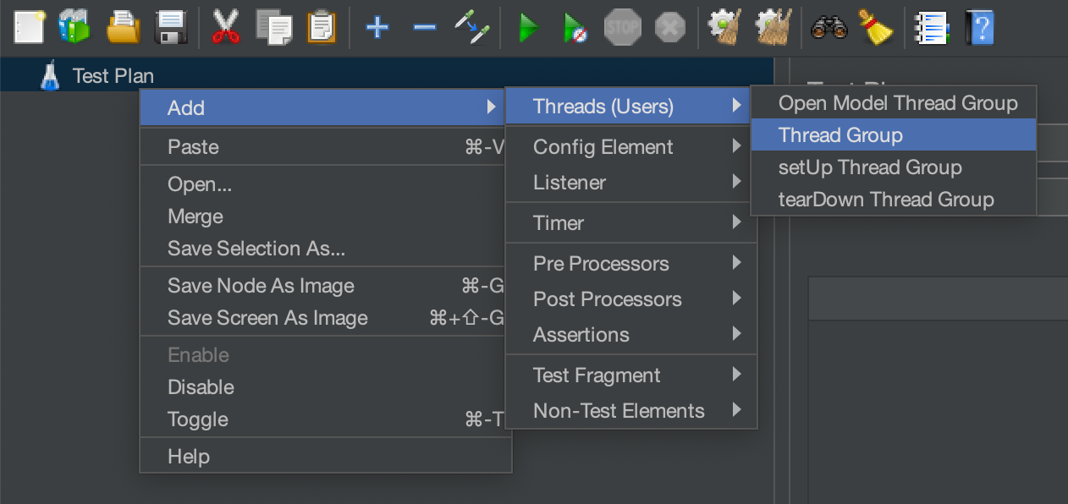
Task: Click the New test plan icon
Action: click(x=30, y=28)
